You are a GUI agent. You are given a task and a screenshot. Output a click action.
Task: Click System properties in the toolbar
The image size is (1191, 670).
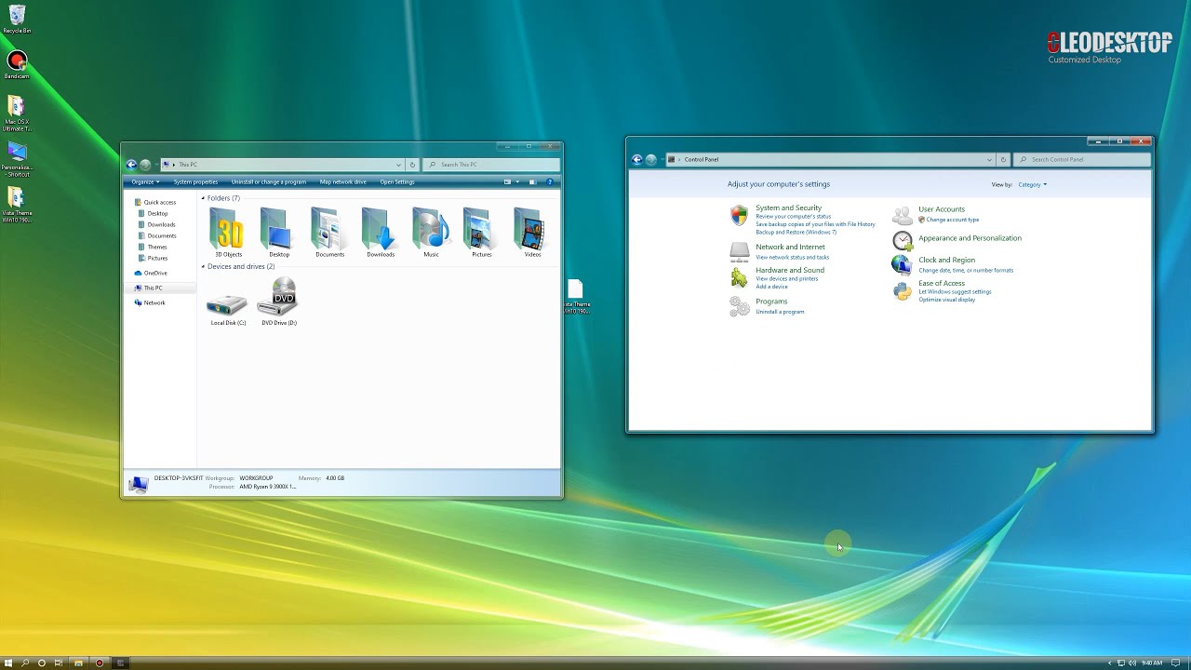point(195,182)
